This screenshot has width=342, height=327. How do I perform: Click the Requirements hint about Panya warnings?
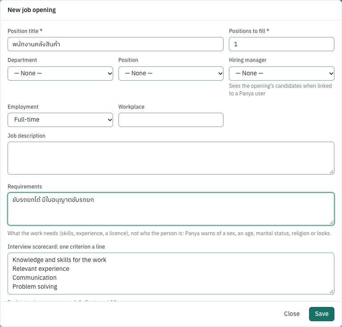coord(169,233)
